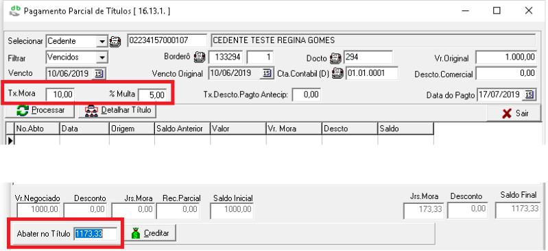Click the Saldo Anterior column header
The image size is (548, 251).
point(182,129)
